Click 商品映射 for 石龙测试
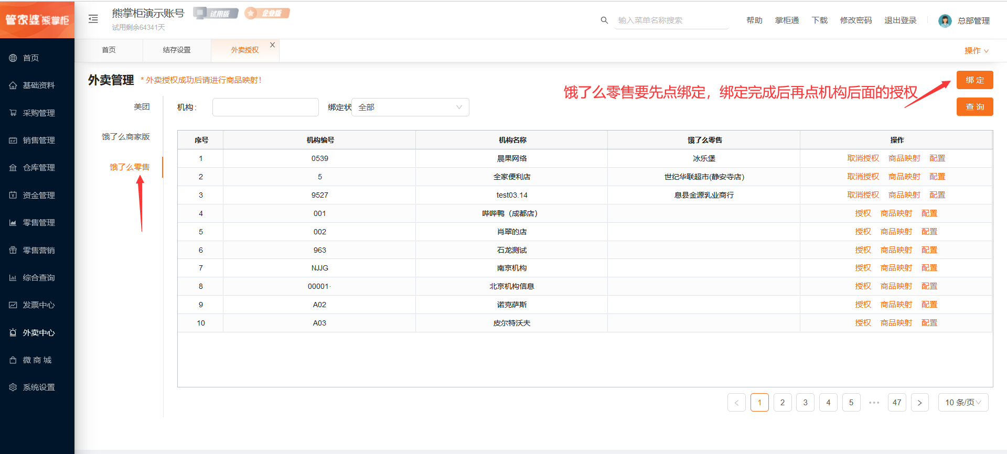 pos(896,250)
